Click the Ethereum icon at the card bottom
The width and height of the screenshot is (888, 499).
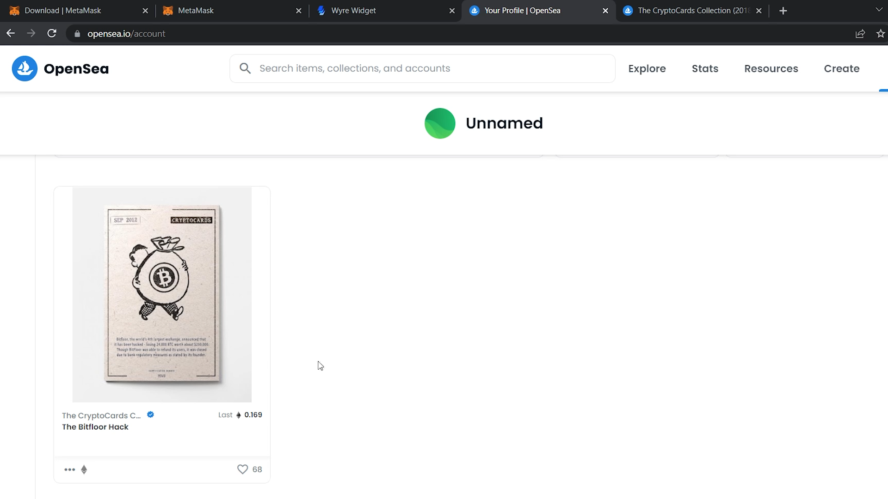click(84, 469)
